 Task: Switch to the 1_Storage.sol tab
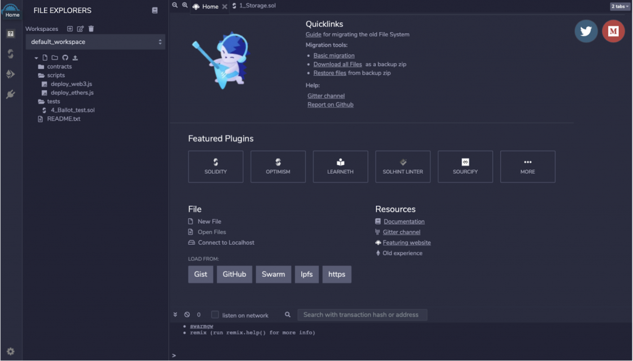[x=254, y=6]
